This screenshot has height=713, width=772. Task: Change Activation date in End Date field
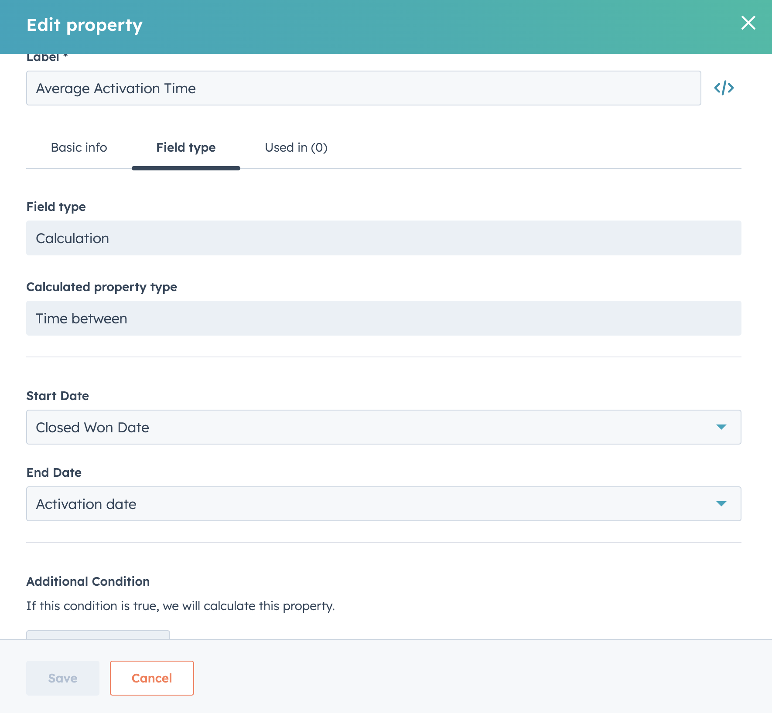384,504
